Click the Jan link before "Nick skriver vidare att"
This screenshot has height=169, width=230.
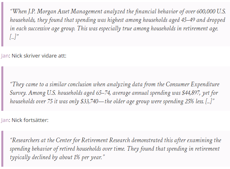(x=5, y=56)
